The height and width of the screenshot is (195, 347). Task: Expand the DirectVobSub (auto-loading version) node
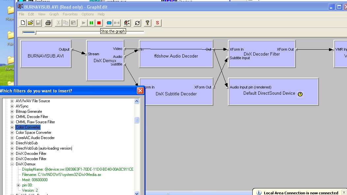12,148
